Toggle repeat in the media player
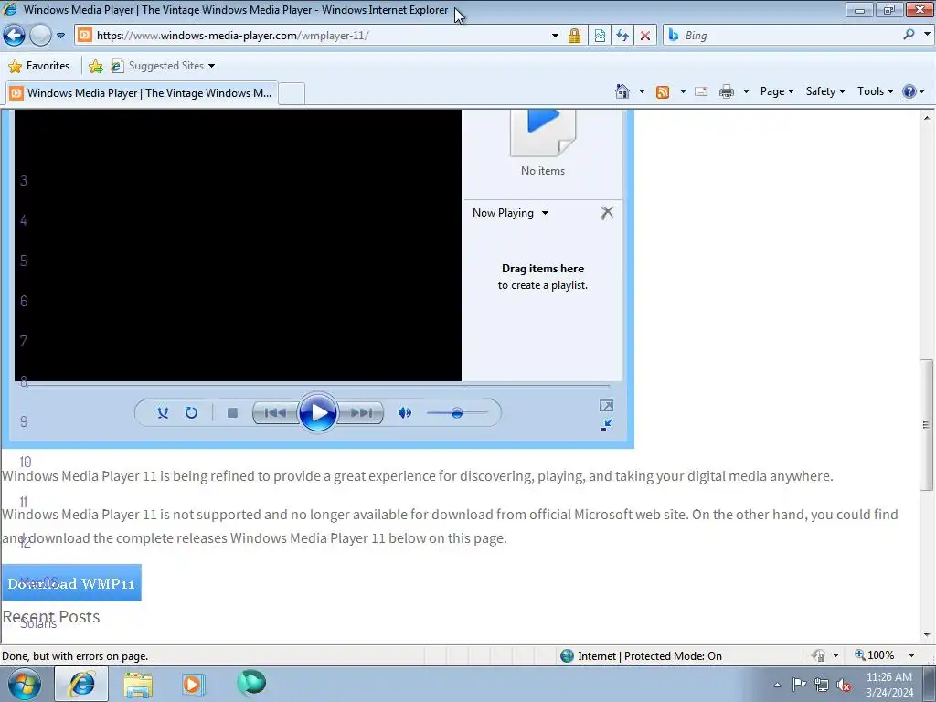Viewport: 936px width, 702px height. click(x=191, y=412)
